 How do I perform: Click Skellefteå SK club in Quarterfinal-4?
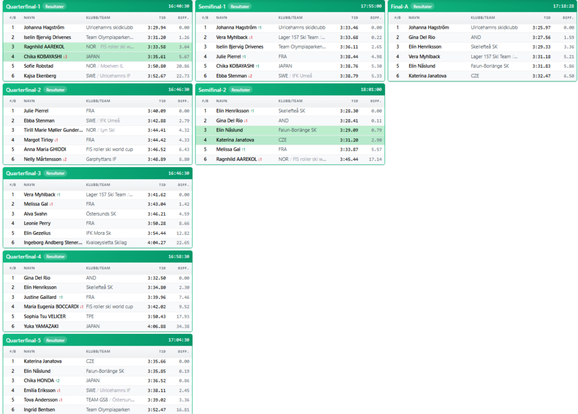coord(99,287)
